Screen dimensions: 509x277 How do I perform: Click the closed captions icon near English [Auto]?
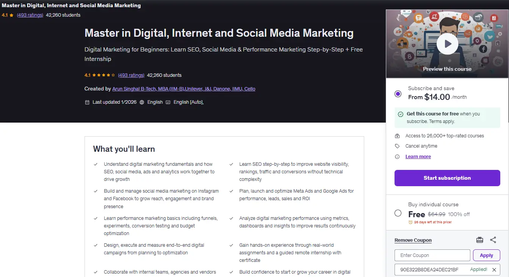[x=168, y=102]
